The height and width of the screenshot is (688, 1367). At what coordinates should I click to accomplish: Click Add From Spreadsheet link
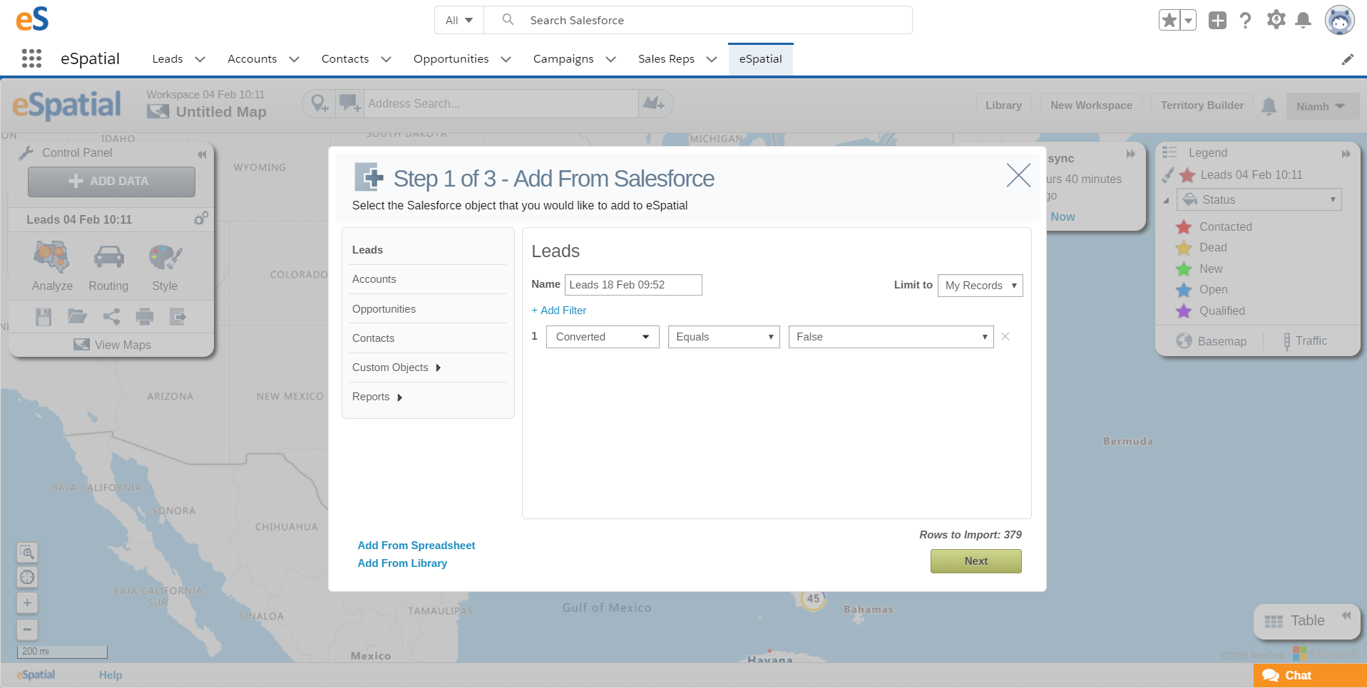416,546
